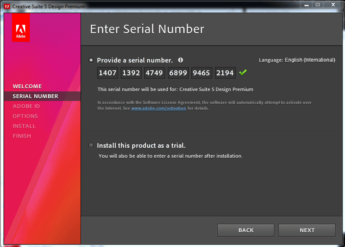Click the serial field containing 1407
The height and width of the screenshot is (247, 345).
pos(107,73)
